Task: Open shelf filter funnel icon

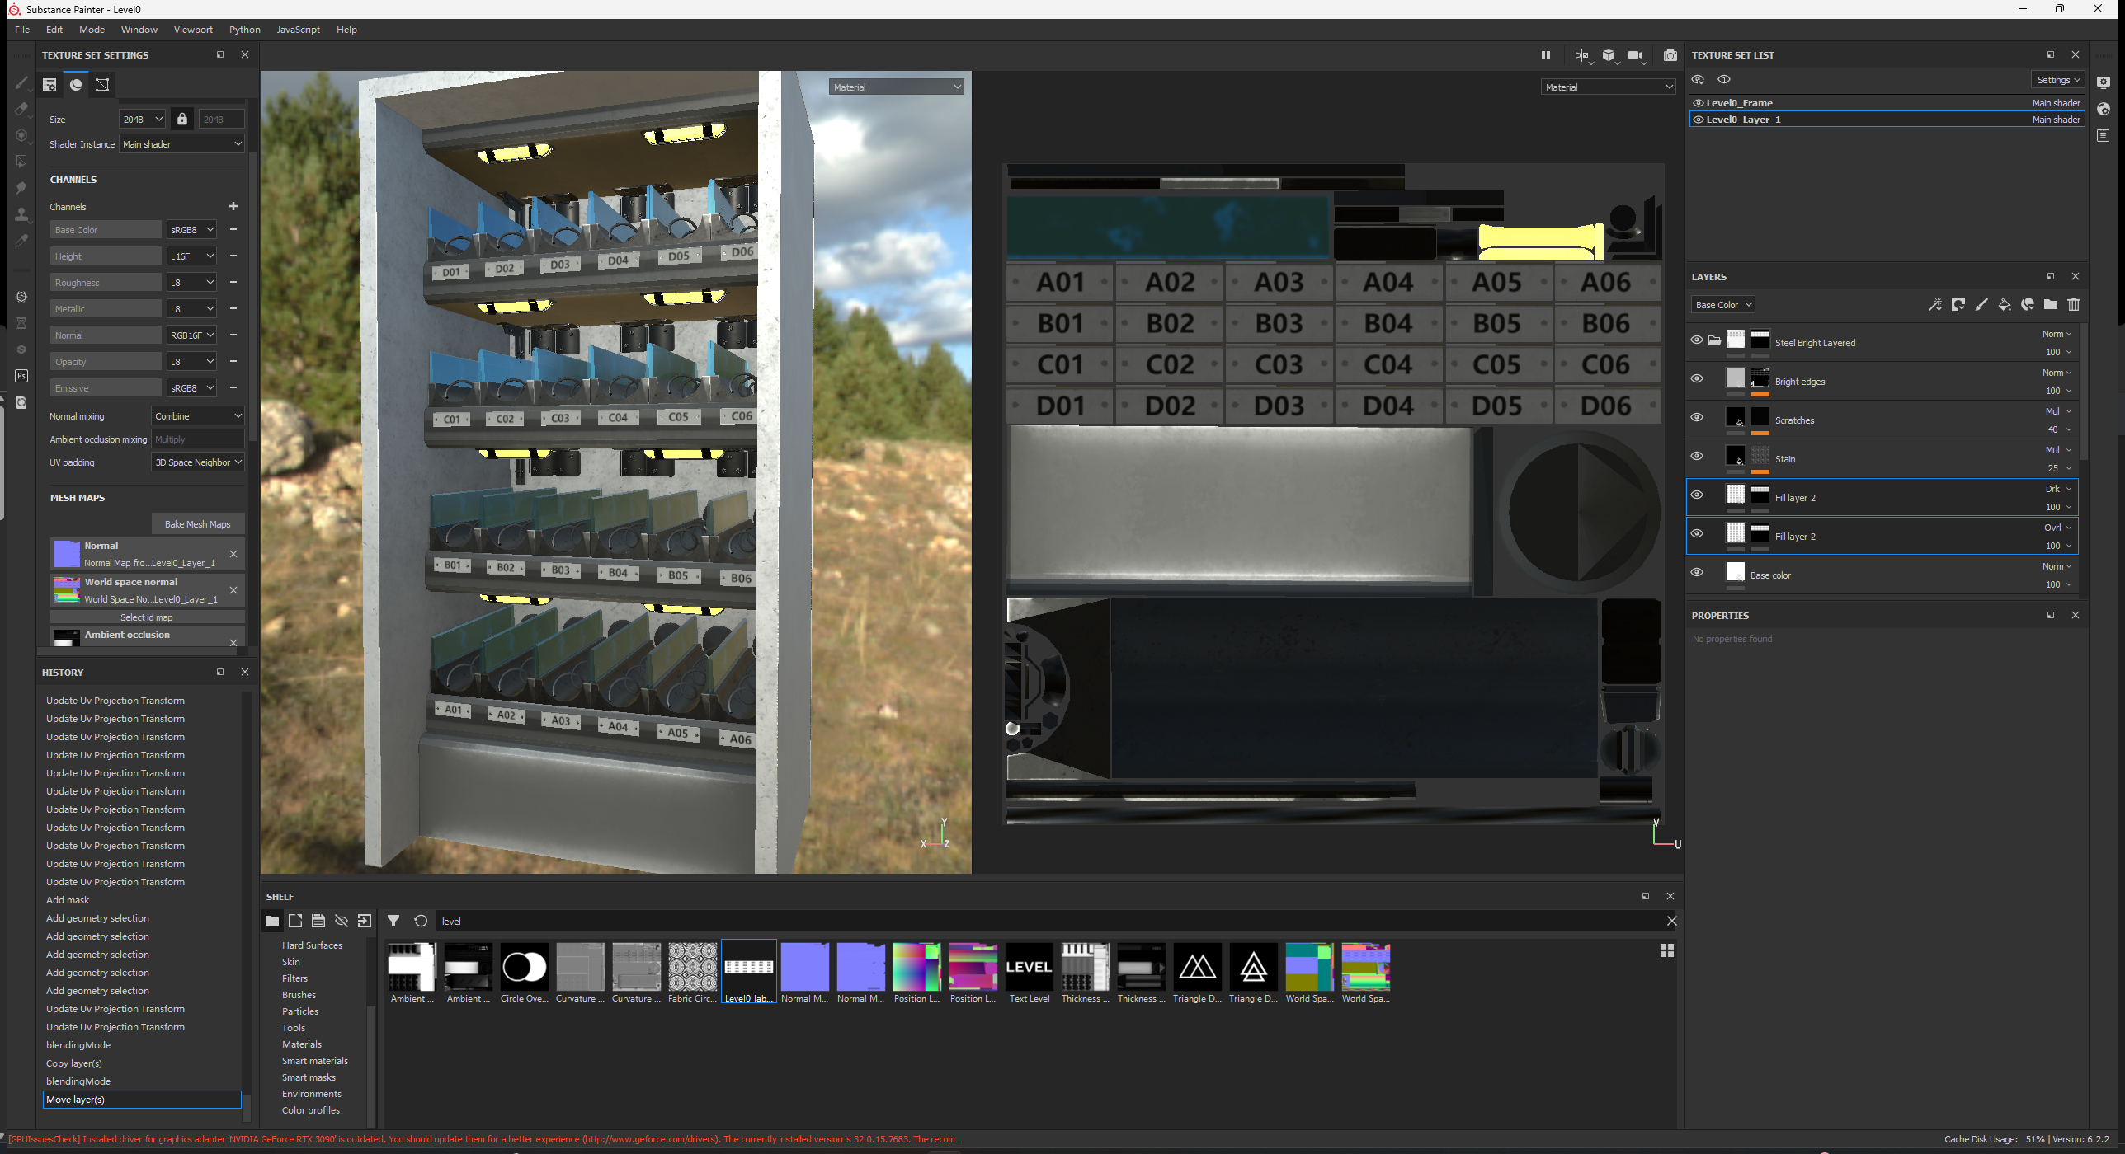Action: [x=393, y=921]
